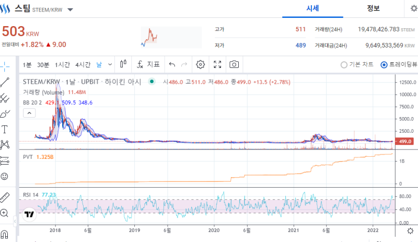
Task: Select the brush drawing tool
Action: (x=5, y=114)
